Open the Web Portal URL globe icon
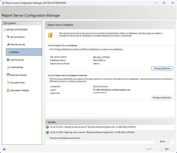The width and height of the screenshot is (177, 153). [x=8, y=60]
